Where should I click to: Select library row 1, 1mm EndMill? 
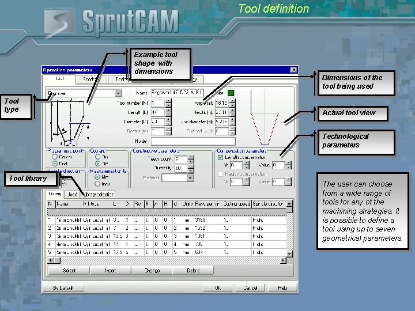click(x=167, y=220)
